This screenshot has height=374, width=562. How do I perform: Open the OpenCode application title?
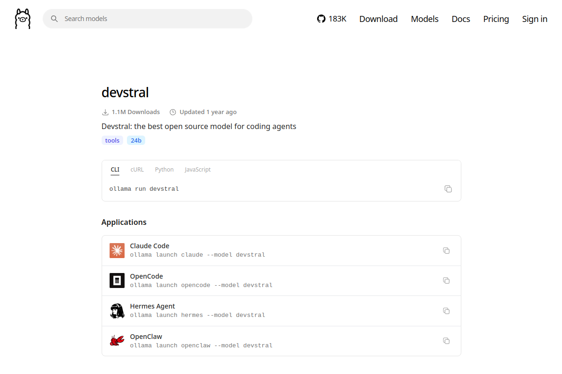coord(147,276)
